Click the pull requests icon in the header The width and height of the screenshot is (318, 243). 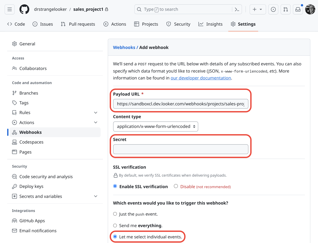pos(285,9)
